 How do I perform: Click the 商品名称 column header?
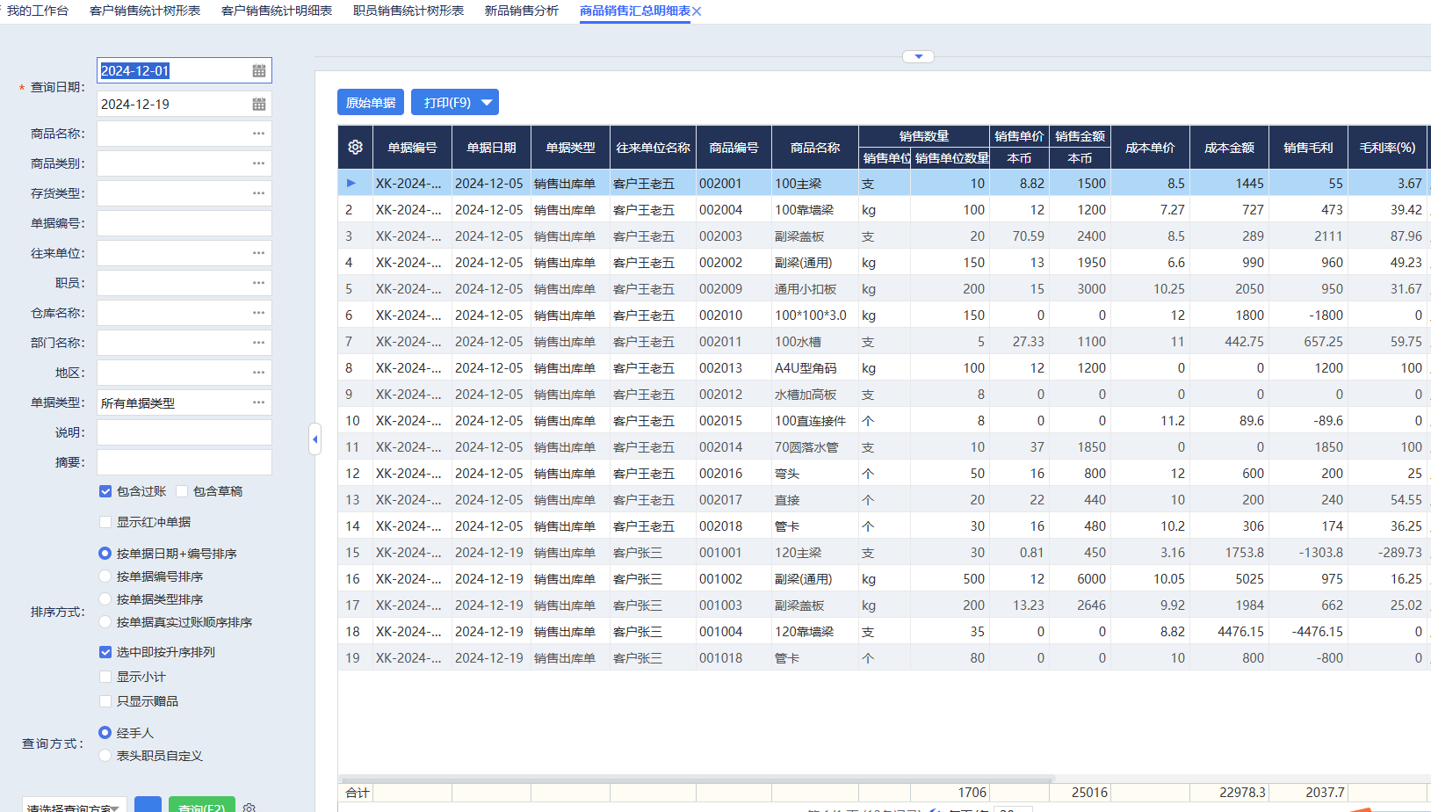[x=815, y=148]
